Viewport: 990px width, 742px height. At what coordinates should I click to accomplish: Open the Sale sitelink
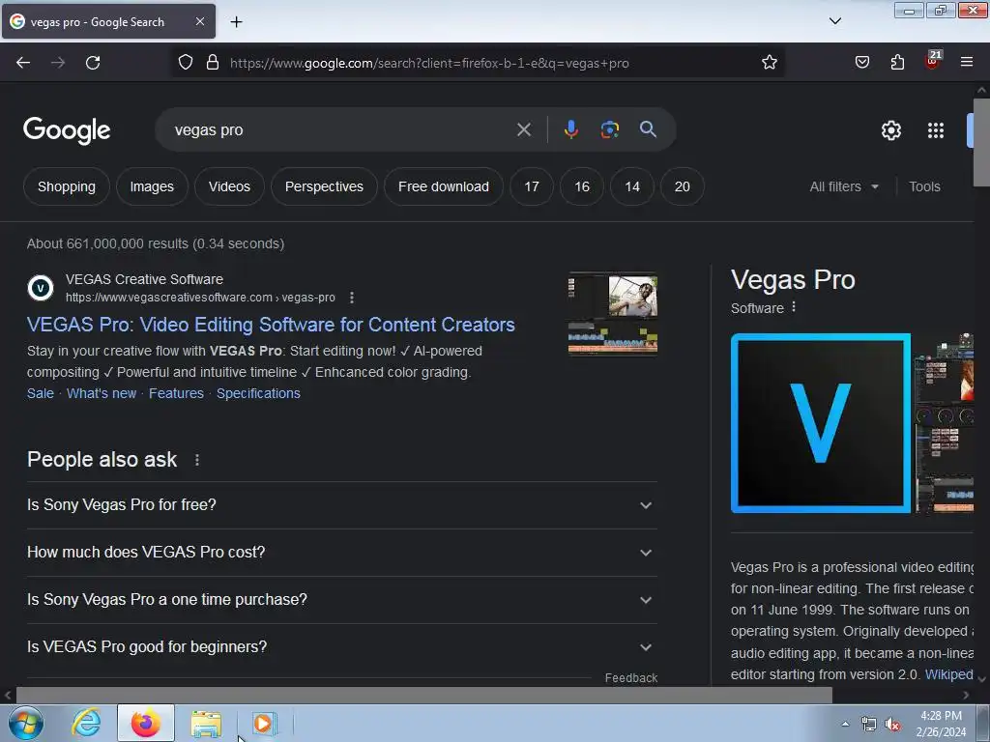pos(41,393)
